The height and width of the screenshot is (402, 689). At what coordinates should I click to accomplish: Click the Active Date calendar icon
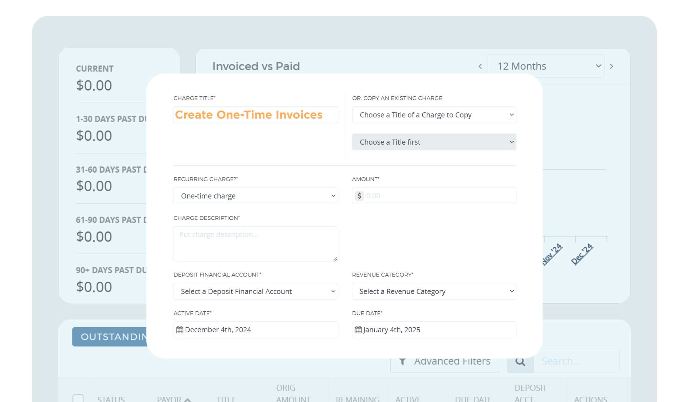[x=180, y=330]
